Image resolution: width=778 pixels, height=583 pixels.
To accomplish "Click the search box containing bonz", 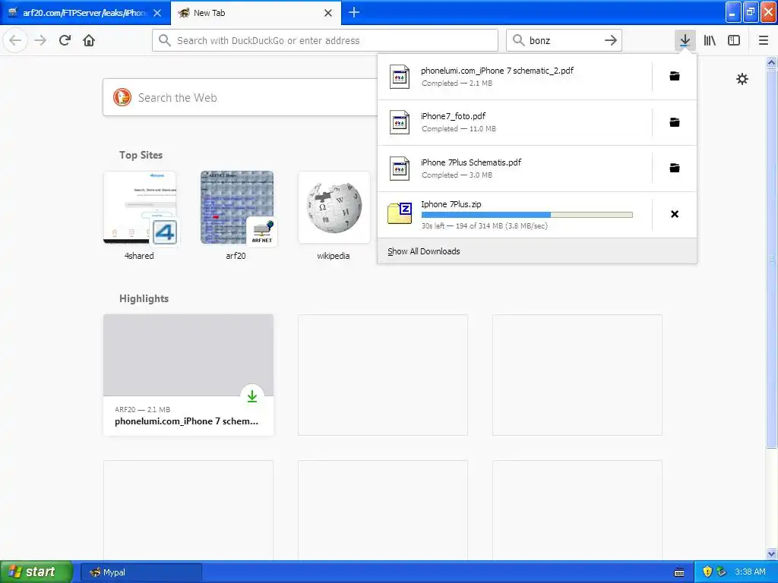I will pyautogui.click(x=564, y=40).
